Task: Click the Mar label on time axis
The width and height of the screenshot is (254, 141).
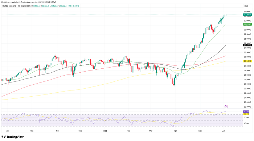Action: pyautogui.click(x=151, y=131)
